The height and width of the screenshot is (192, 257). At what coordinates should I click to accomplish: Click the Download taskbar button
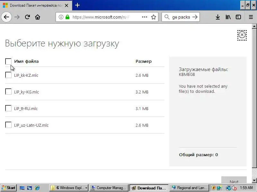click(x=149, y=188)
